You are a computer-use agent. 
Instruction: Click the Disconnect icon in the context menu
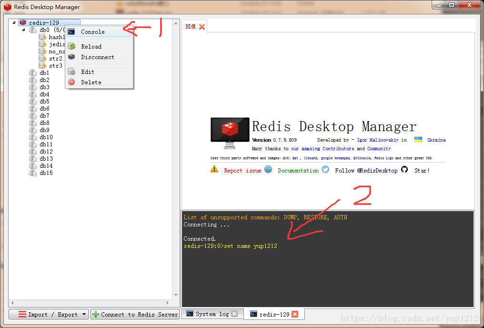(x=72, y=57)
